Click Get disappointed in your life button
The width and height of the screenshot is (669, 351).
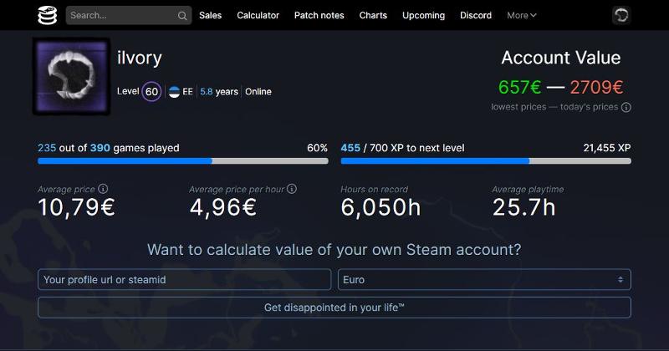coord(334,308)
